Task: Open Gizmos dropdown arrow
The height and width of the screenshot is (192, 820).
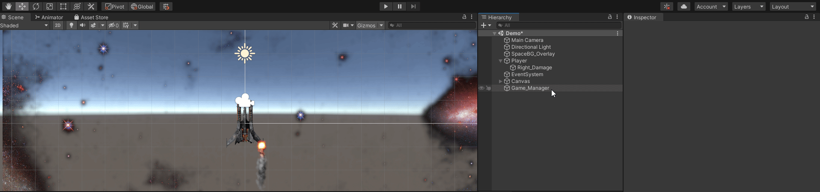Action: [381, 25]
